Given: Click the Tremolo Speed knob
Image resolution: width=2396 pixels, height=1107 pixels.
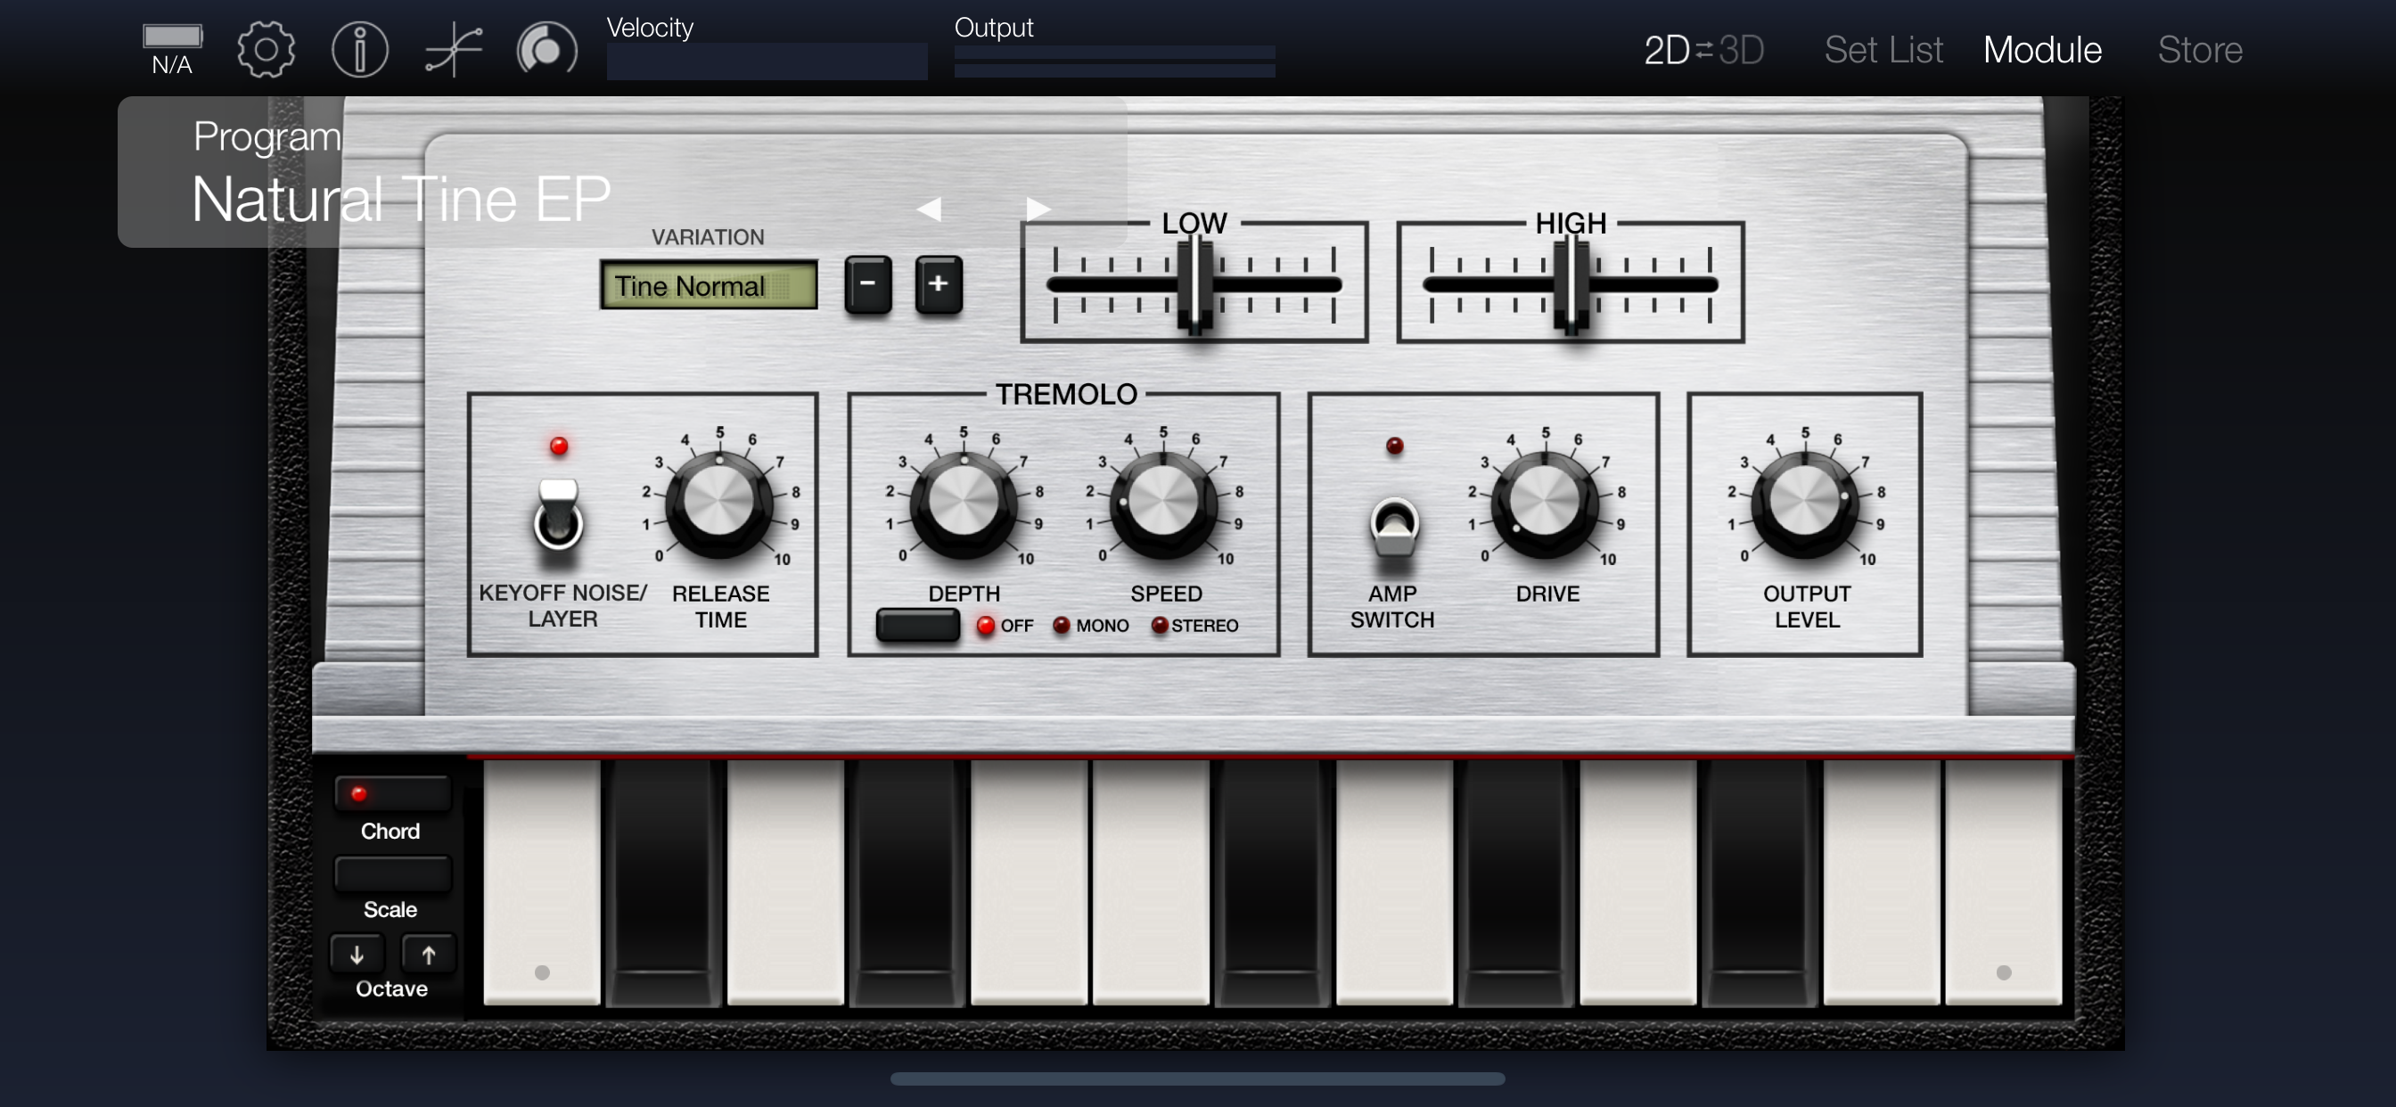Looking at the screenshot, I should [1162, 504].
